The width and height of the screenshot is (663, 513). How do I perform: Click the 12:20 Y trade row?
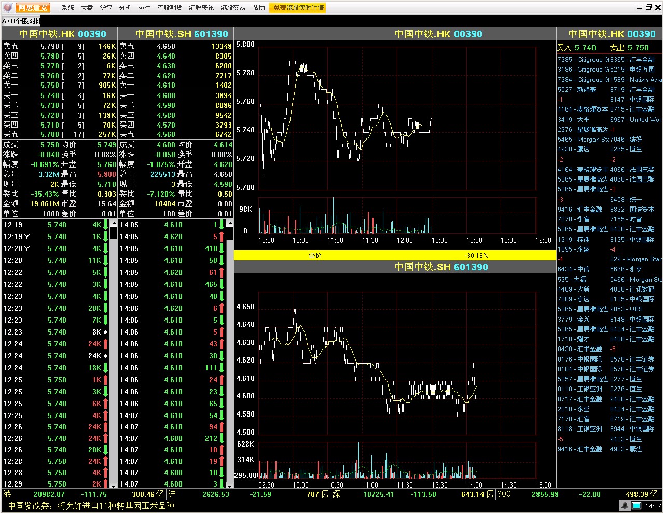55,248
